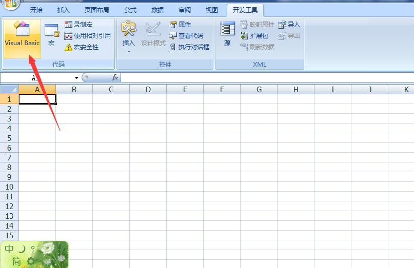The width and height of the screenshot is (414, 268).
Task: Switch to the 插入 ribbon tab
Action: click(64, 10)
